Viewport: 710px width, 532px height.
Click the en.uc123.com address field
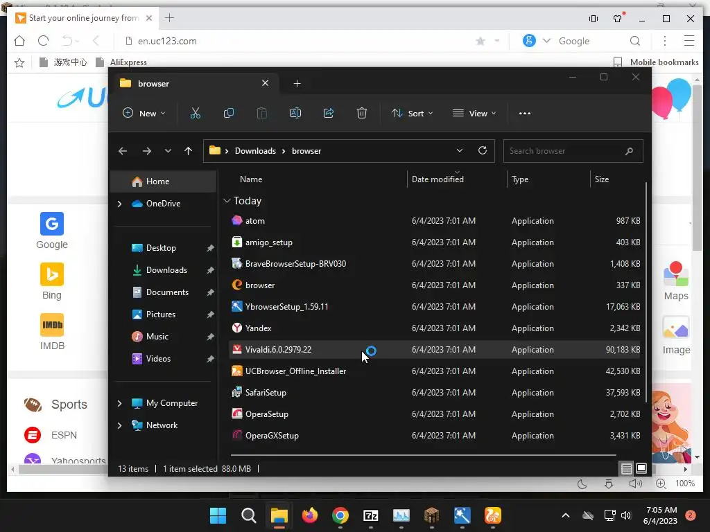(x=167, y=41)
